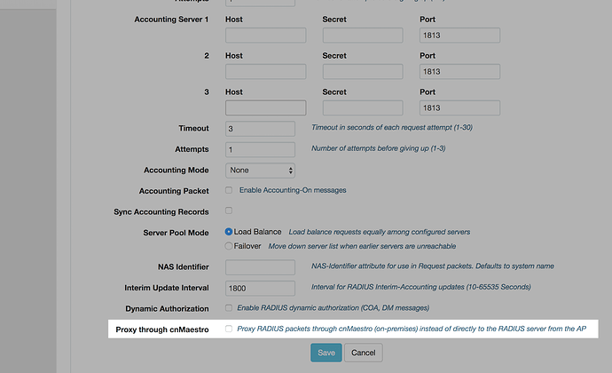Select the Accounting Server 3 Secret field
The height and width of the screenshot is (373, 612).
363,108
